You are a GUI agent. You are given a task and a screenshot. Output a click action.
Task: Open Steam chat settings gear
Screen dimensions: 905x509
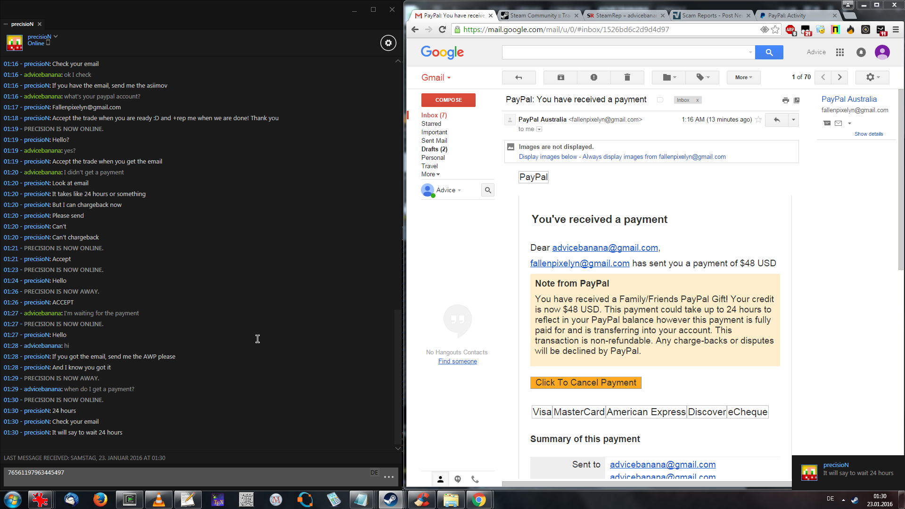tap(388, 43)
